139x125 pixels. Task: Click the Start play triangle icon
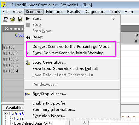(x=28, y=19)
